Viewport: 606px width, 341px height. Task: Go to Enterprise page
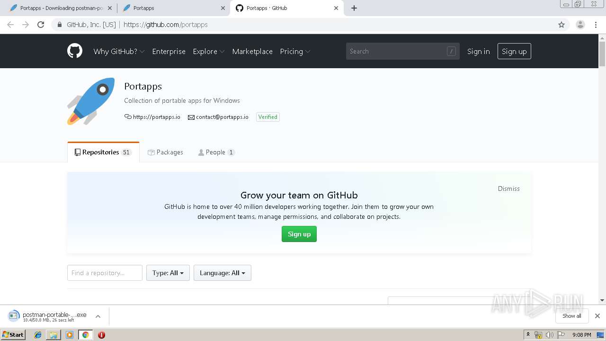click(x=169, y=51)
